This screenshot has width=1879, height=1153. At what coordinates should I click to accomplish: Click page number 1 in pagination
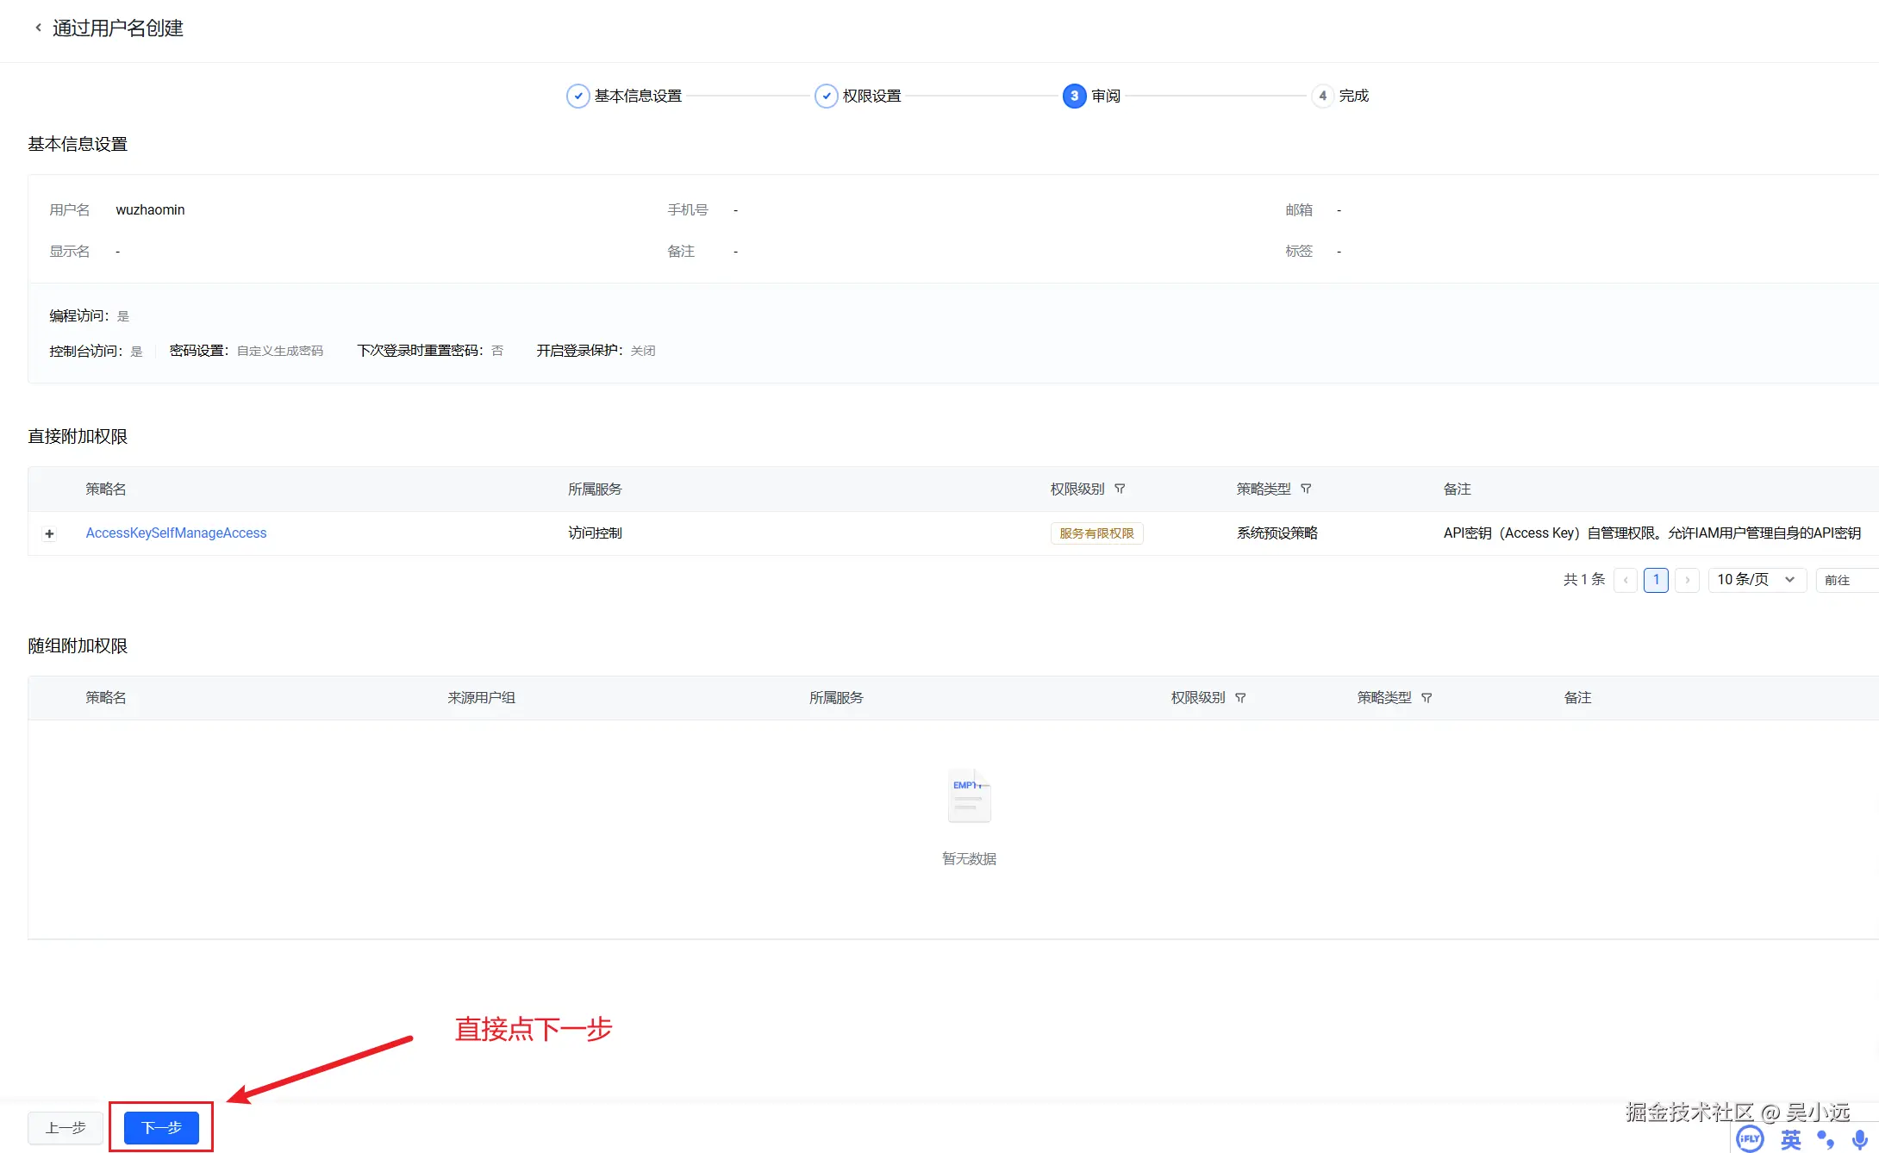(x=1656, y=580)
